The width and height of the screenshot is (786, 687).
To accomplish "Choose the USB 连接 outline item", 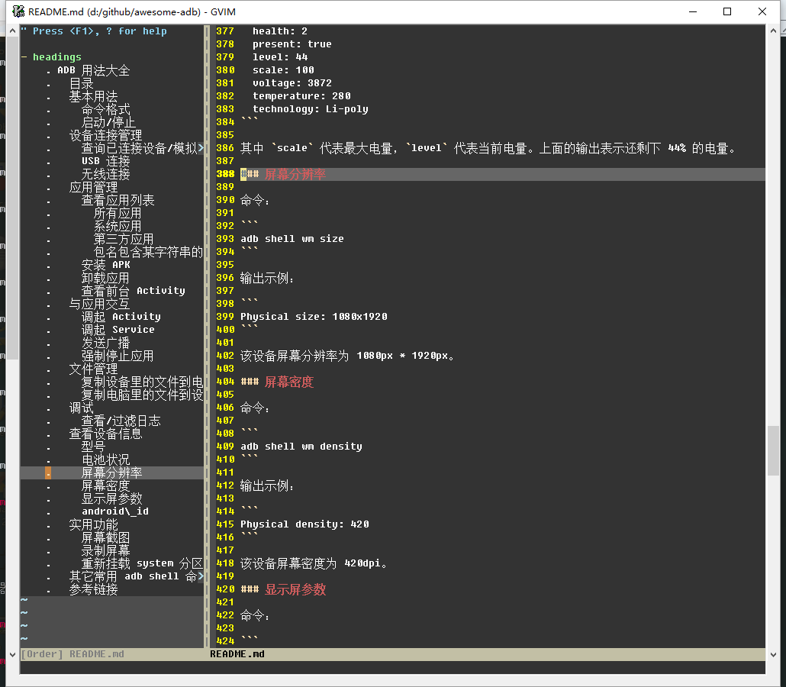I will coord(105,161).
